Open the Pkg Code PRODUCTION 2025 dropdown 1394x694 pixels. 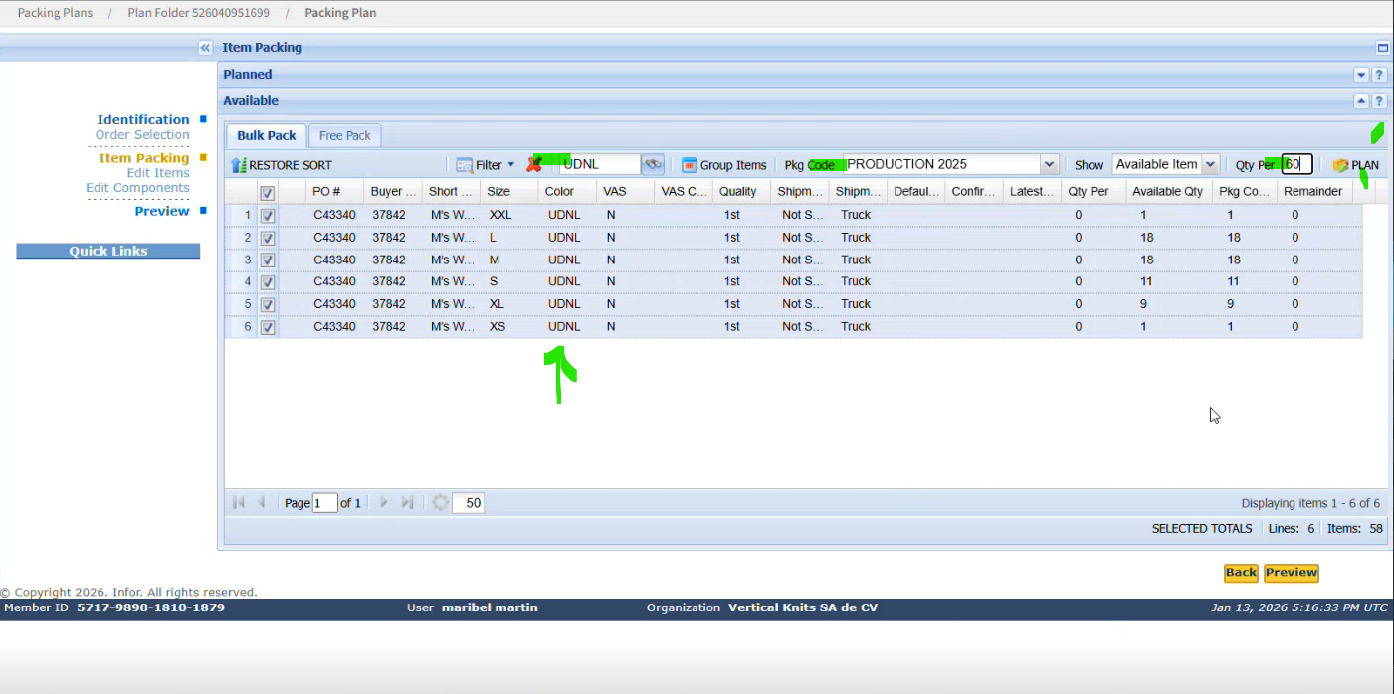click(1049, 164)
